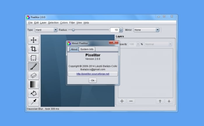This screenshot has width=204, height=126.
Task: Select the rectangular Selection tool
Action: pyautogui.click(x=34, y=58)
